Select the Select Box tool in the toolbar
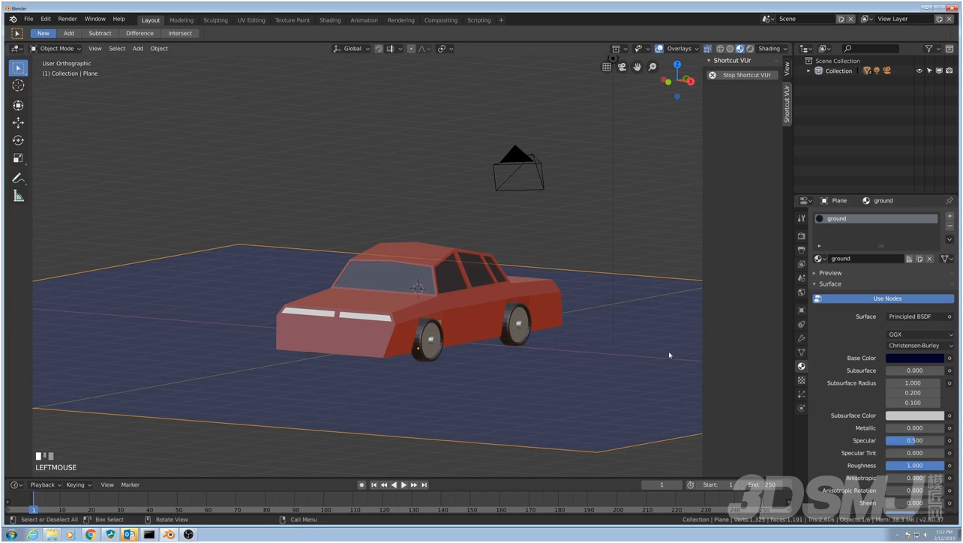The image size is (963, 543). pos(18,67)
